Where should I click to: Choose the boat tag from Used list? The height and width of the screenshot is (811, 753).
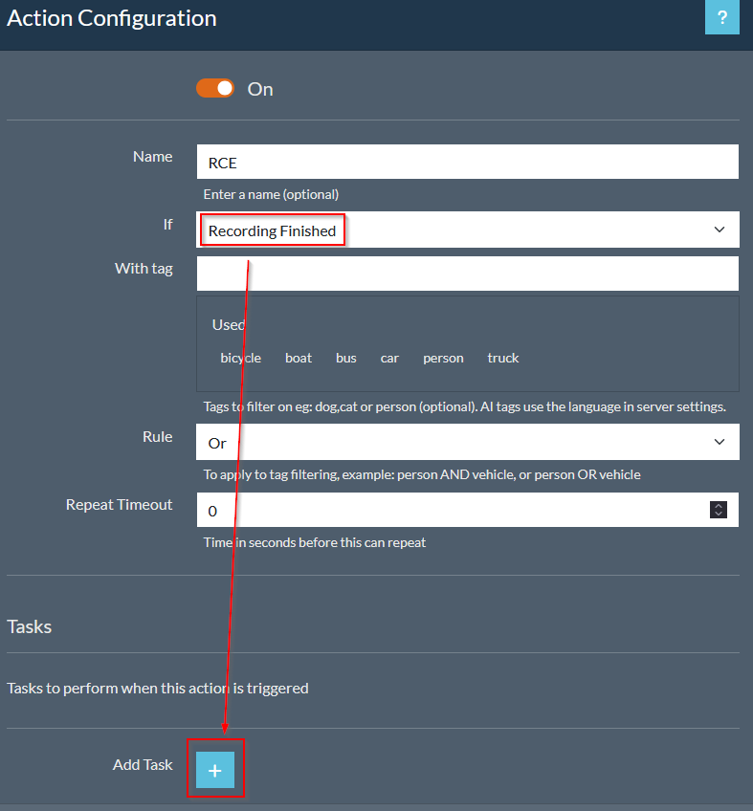coord(299,358)
